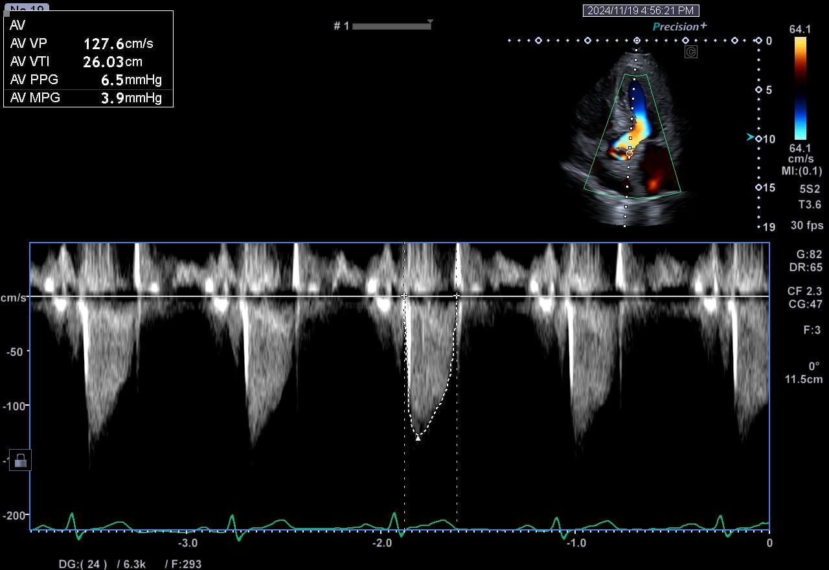Click the DR:65 dynamic range value
This screenshot has height=570, width=829.
(x=805, y=267)
